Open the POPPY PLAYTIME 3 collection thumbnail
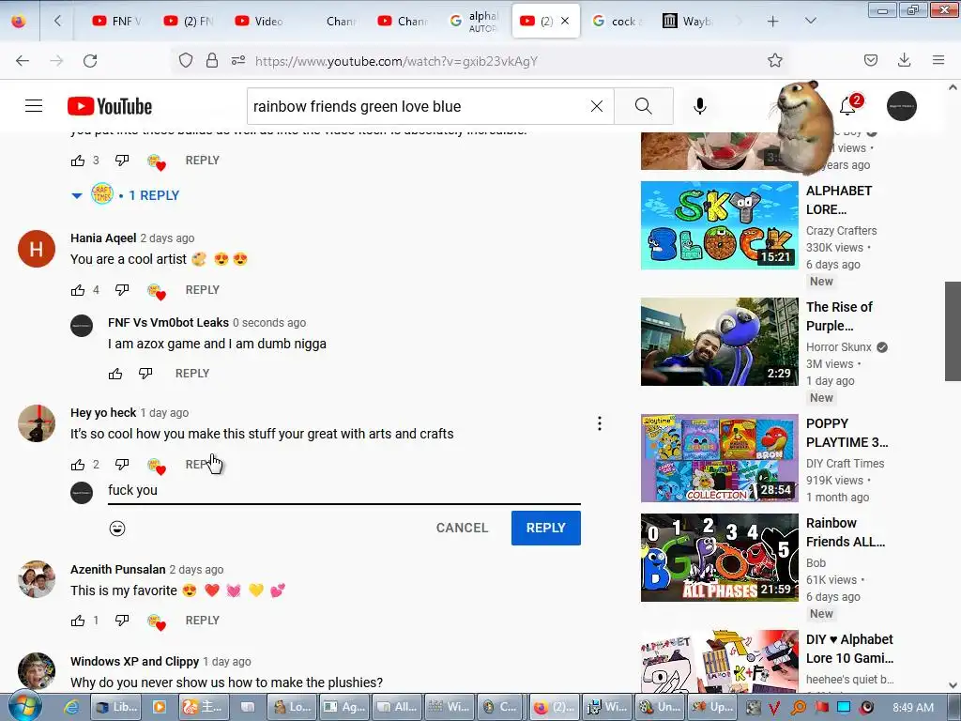 pyautogui.click(x=720, y=458)
